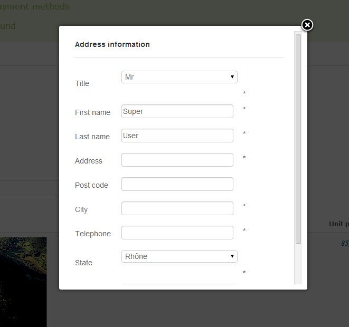Open the Title dropdown showing Mr
The image size is (349, 327).
(179, 77)
